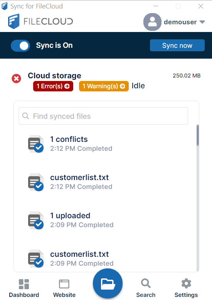
Task: Select customerlist.txt completed at 2:09 PM
Action: point(105,258)
